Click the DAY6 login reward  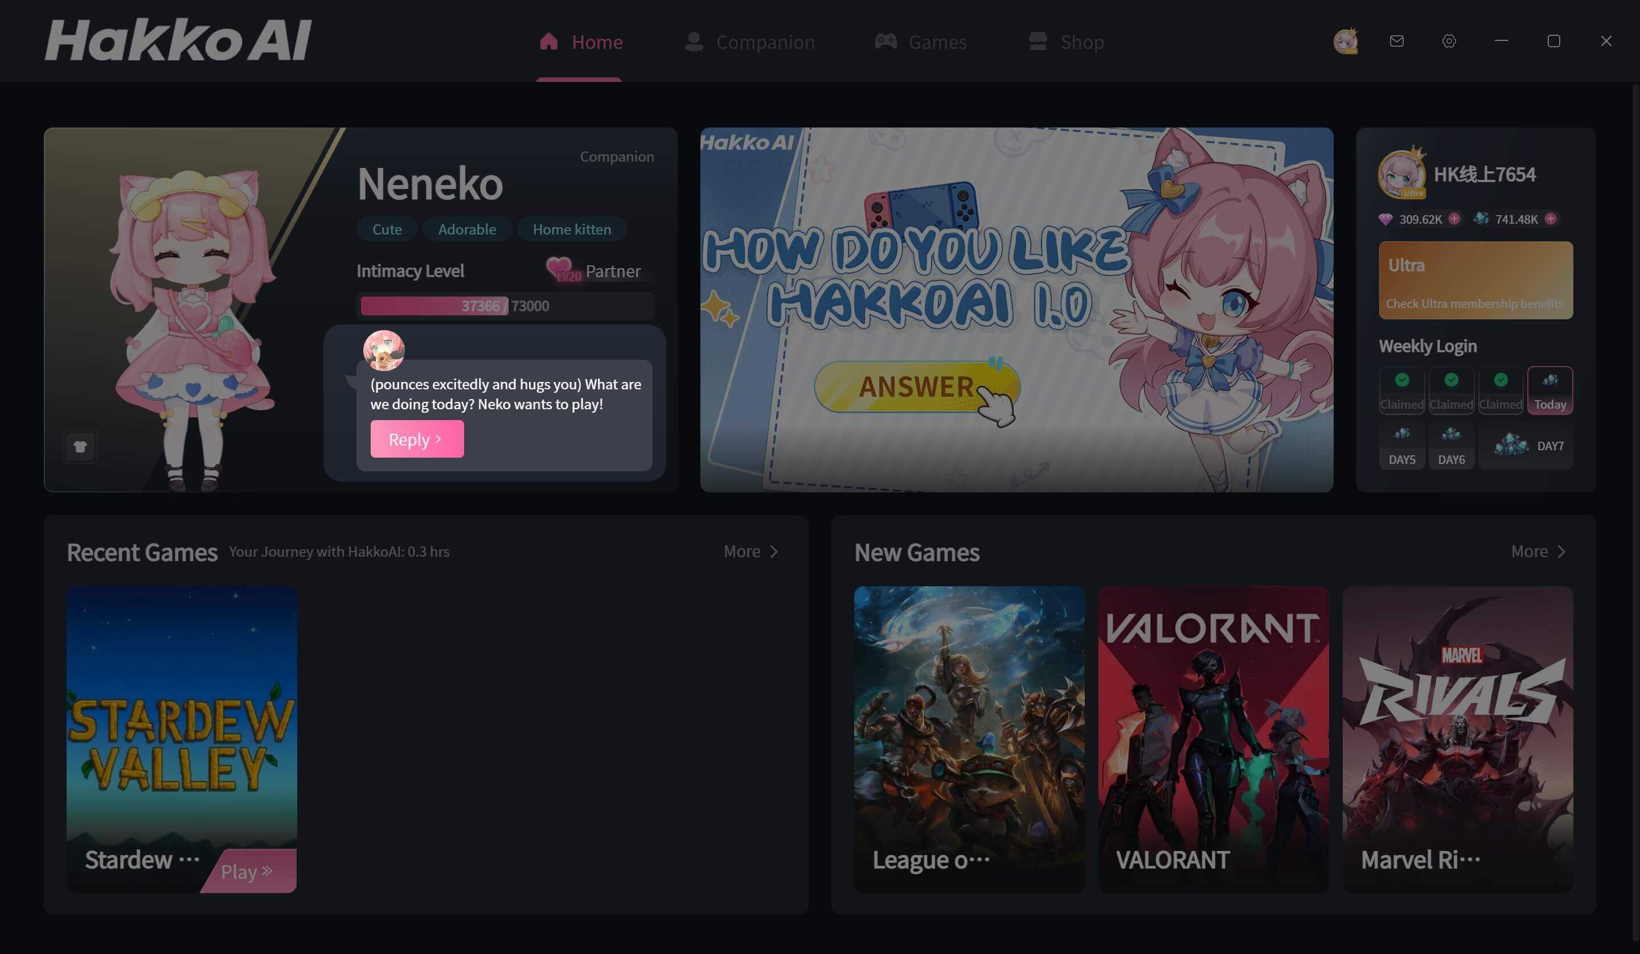pyautogui.click(x=1452, y=446)
